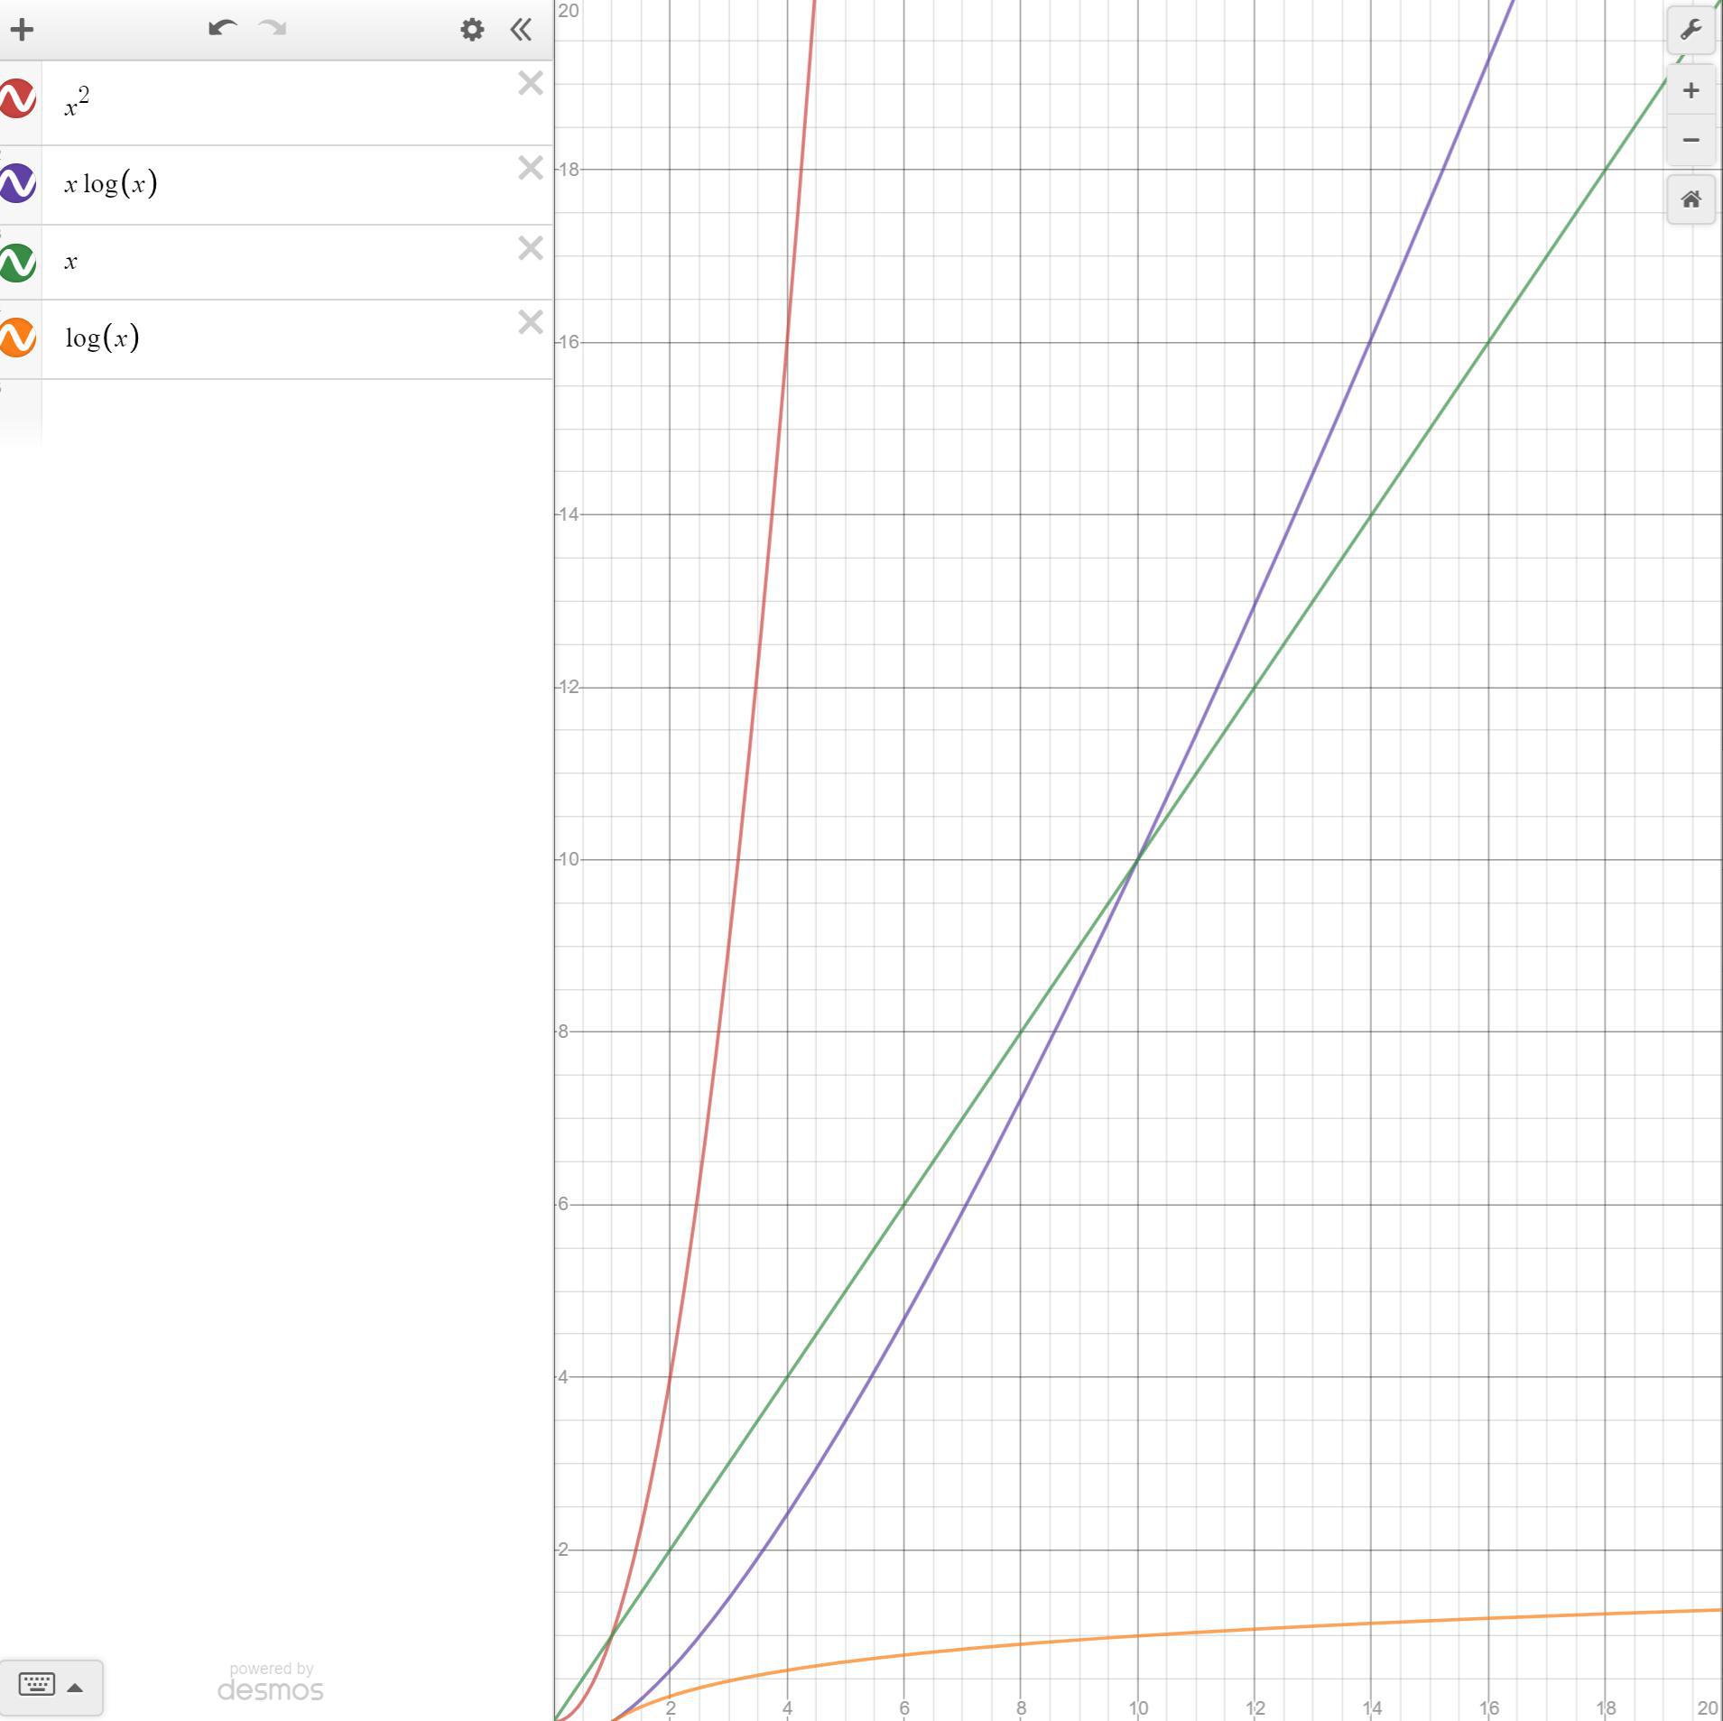Image resolution: width=1723 pixels, height=1721 pixels.
Task: Remove the x log(x) expression
Action: point(530,168)
